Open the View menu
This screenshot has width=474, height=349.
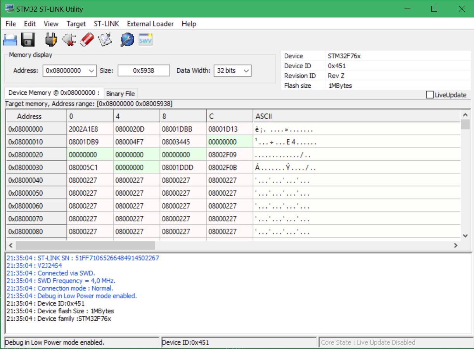[x=51, y=24]
